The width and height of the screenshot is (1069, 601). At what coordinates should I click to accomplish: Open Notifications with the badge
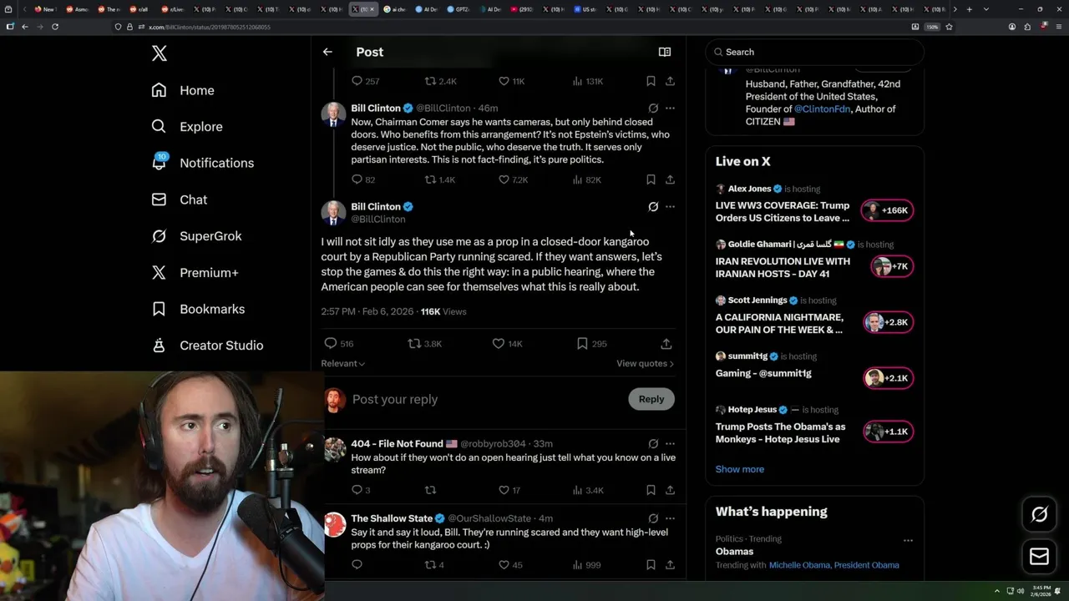(x=202, y=163)
